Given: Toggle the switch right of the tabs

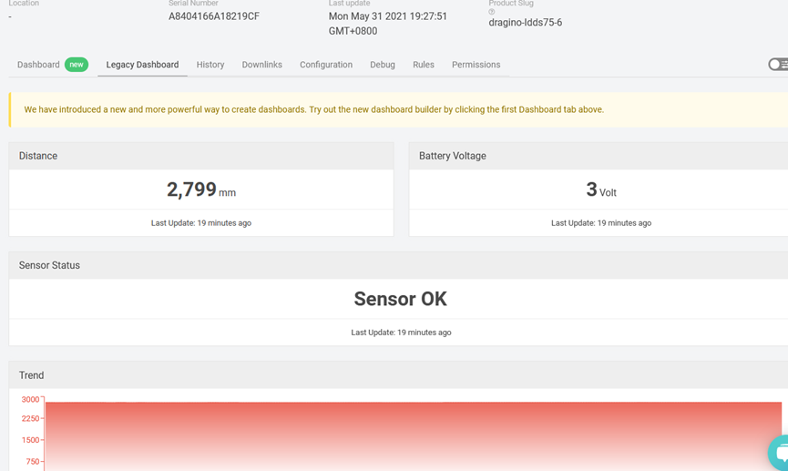Looking at the screenshot, I should pos(778,65).
